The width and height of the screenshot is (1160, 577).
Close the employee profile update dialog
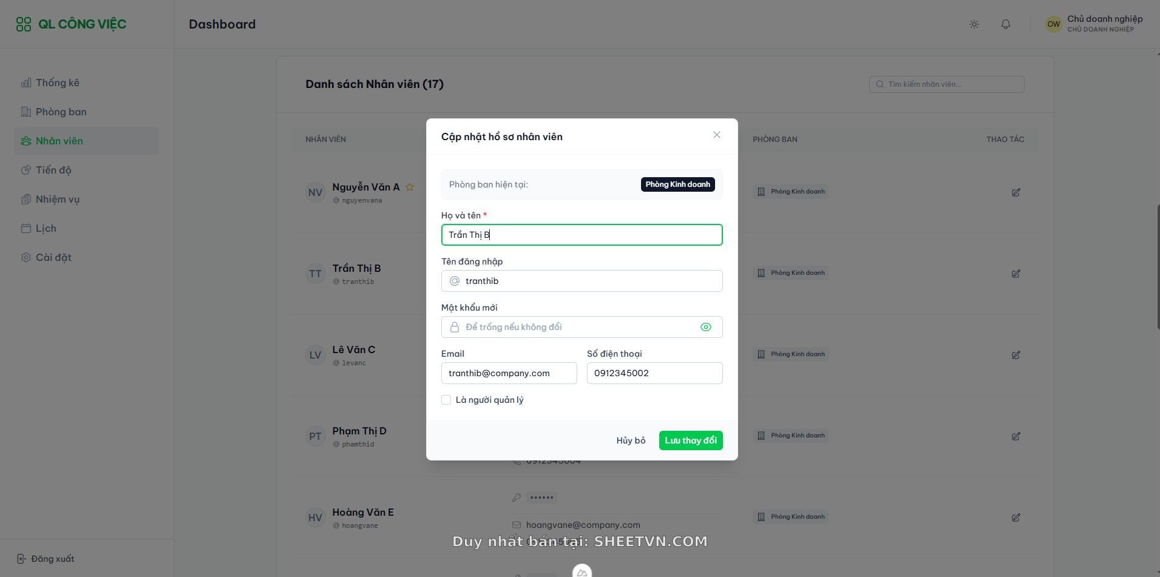click(717, 135)
